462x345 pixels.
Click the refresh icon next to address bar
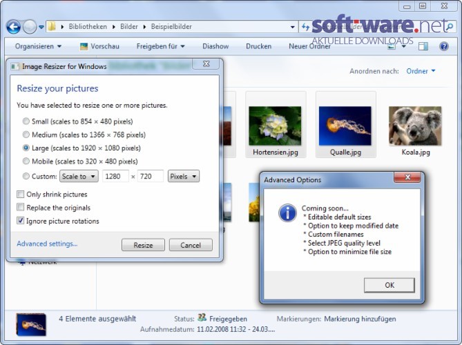coord(305,27)
